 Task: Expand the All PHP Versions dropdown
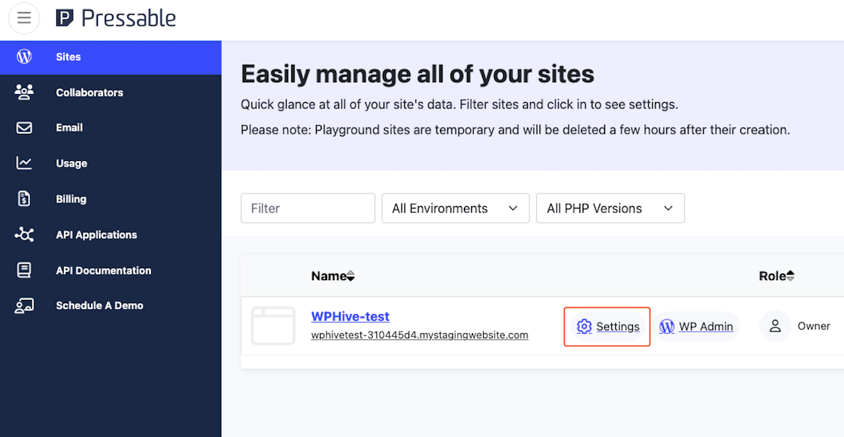[x=610, y=208]
